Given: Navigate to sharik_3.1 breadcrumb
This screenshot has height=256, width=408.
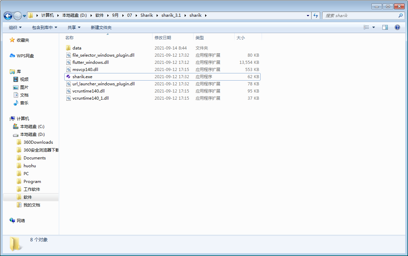Looking at the screenshot, I should point(171,15).
